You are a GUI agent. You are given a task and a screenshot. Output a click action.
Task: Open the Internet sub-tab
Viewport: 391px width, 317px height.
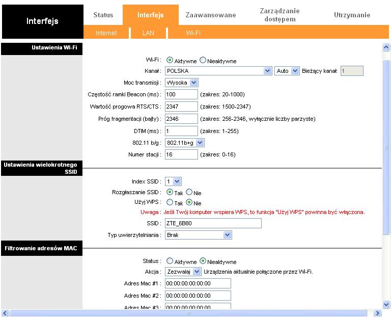pos(106,33)
